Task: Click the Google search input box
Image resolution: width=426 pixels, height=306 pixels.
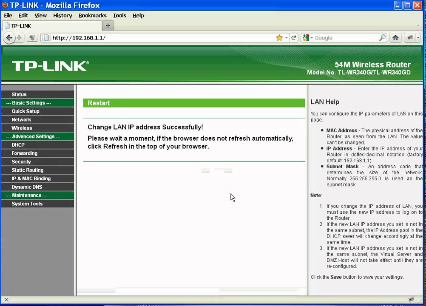Action: [346, 38]
